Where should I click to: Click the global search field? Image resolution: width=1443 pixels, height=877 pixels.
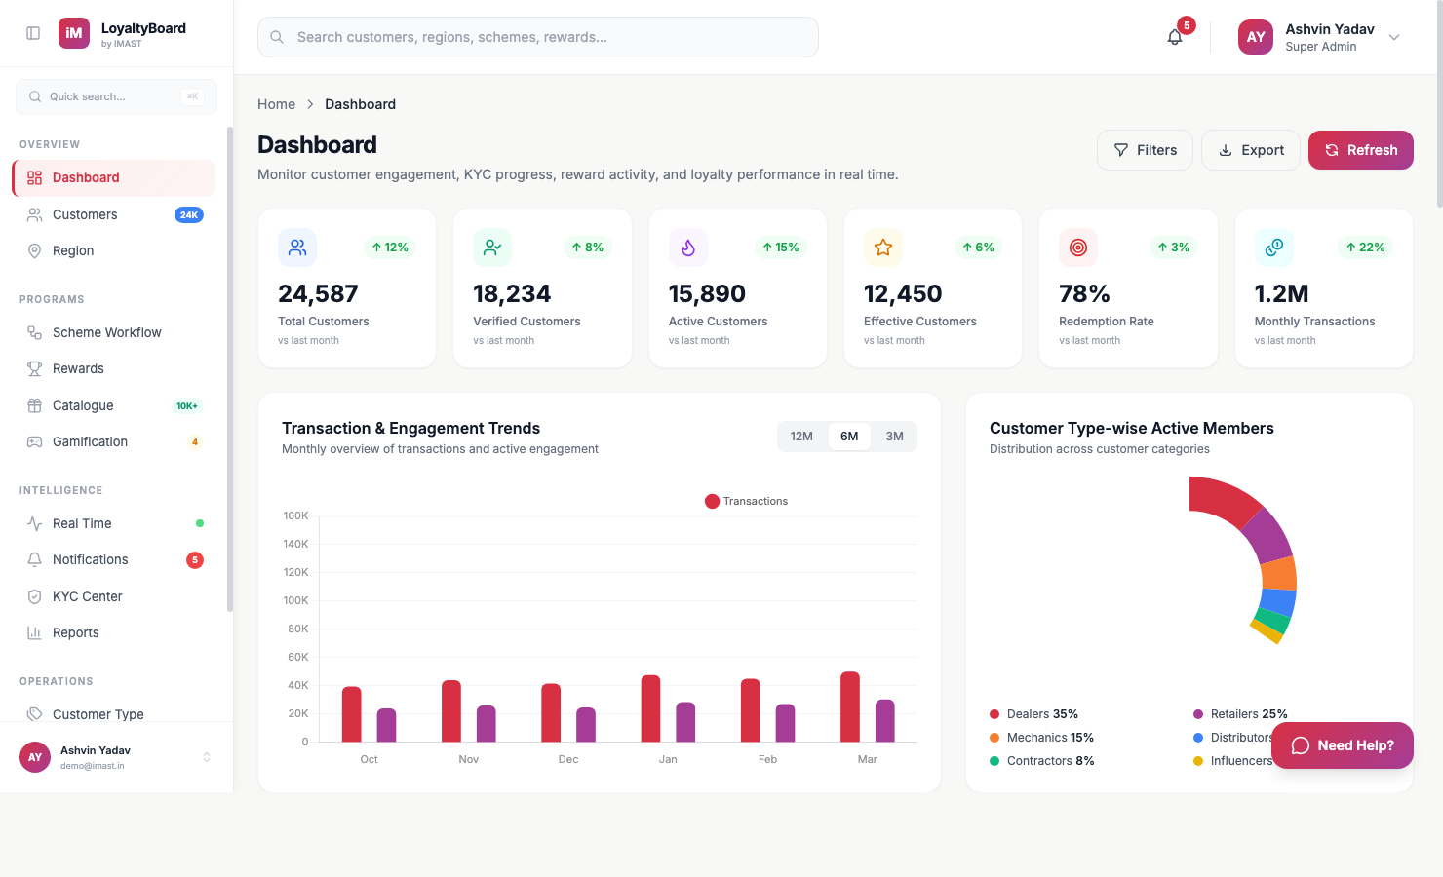click(x=537, y=36)
